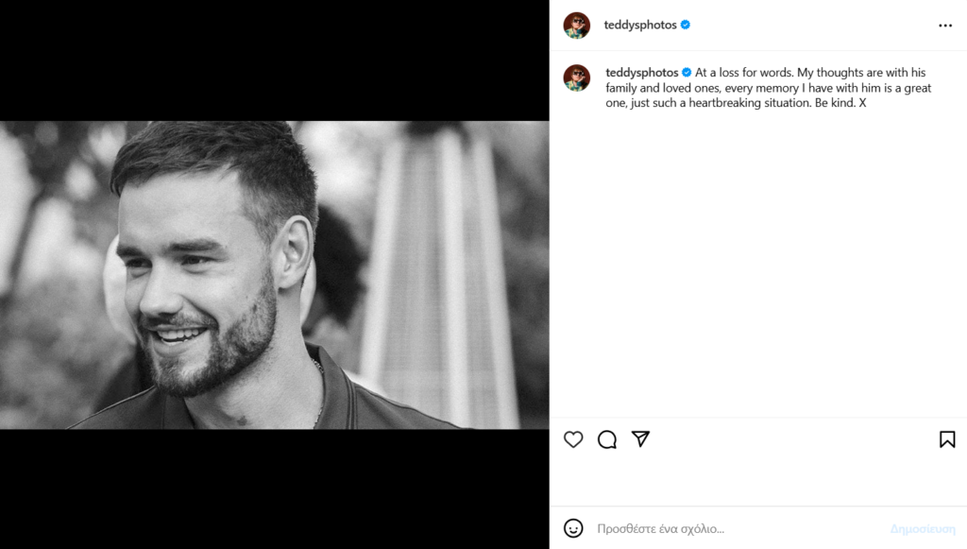The height and width of the screenshot is (549, 967).
Task: Click the teddysphotos avatar in the post header
Action: click(x=577, y=26)
